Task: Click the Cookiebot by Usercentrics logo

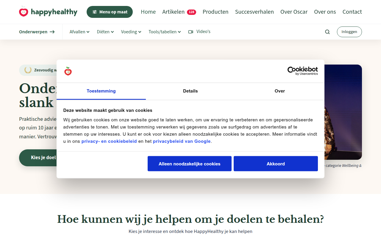Action: [302, 71]
